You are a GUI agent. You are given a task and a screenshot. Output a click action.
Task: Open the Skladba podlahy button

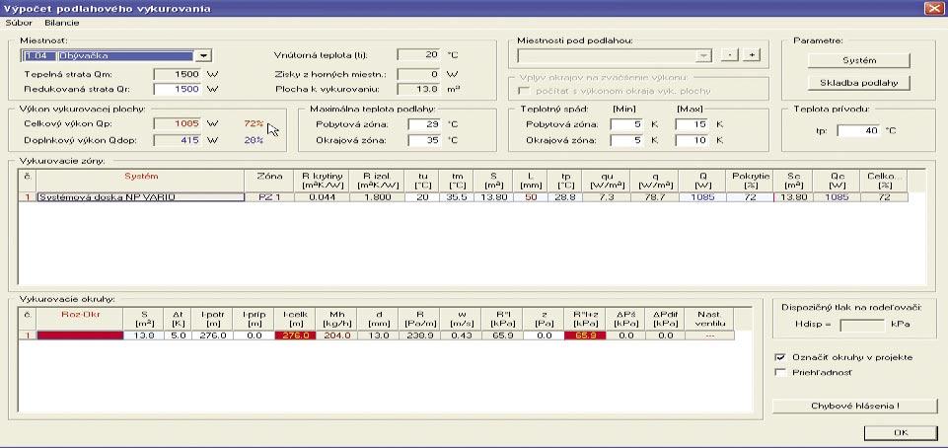(858, 82)
